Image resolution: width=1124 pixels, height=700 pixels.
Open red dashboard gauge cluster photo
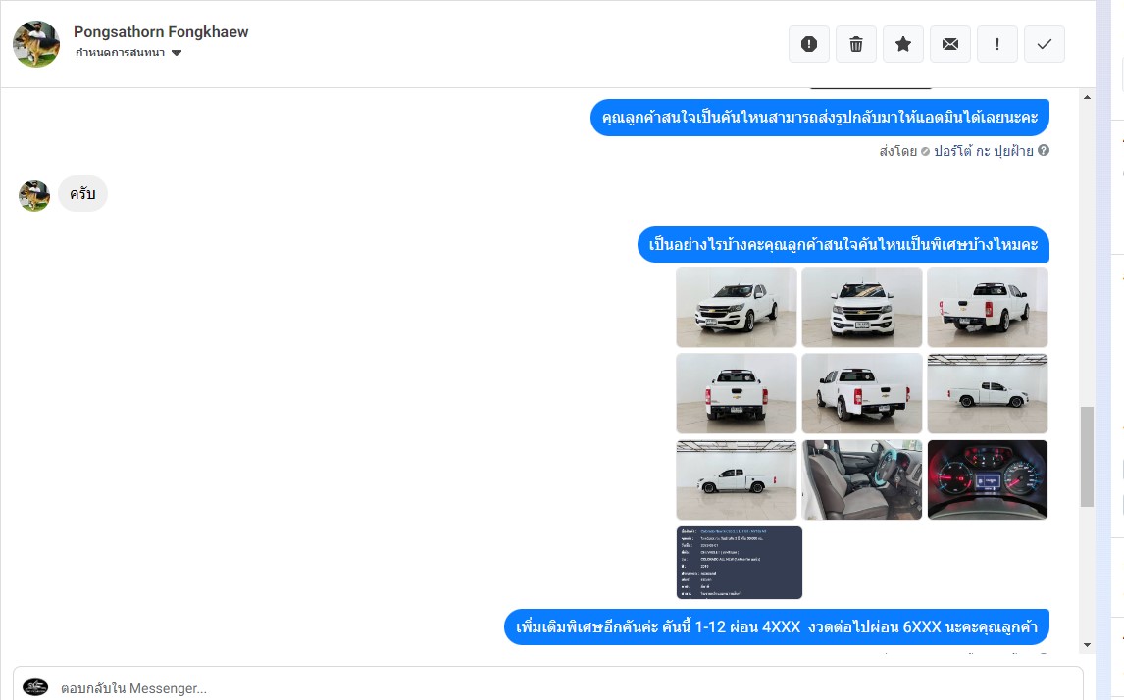(x=987, y=479)
